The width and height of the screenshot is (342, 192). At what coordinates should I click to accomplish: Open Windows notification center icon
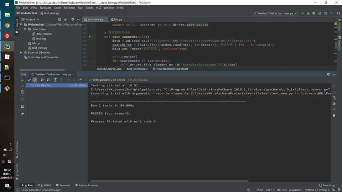click(x=7, y=186)
